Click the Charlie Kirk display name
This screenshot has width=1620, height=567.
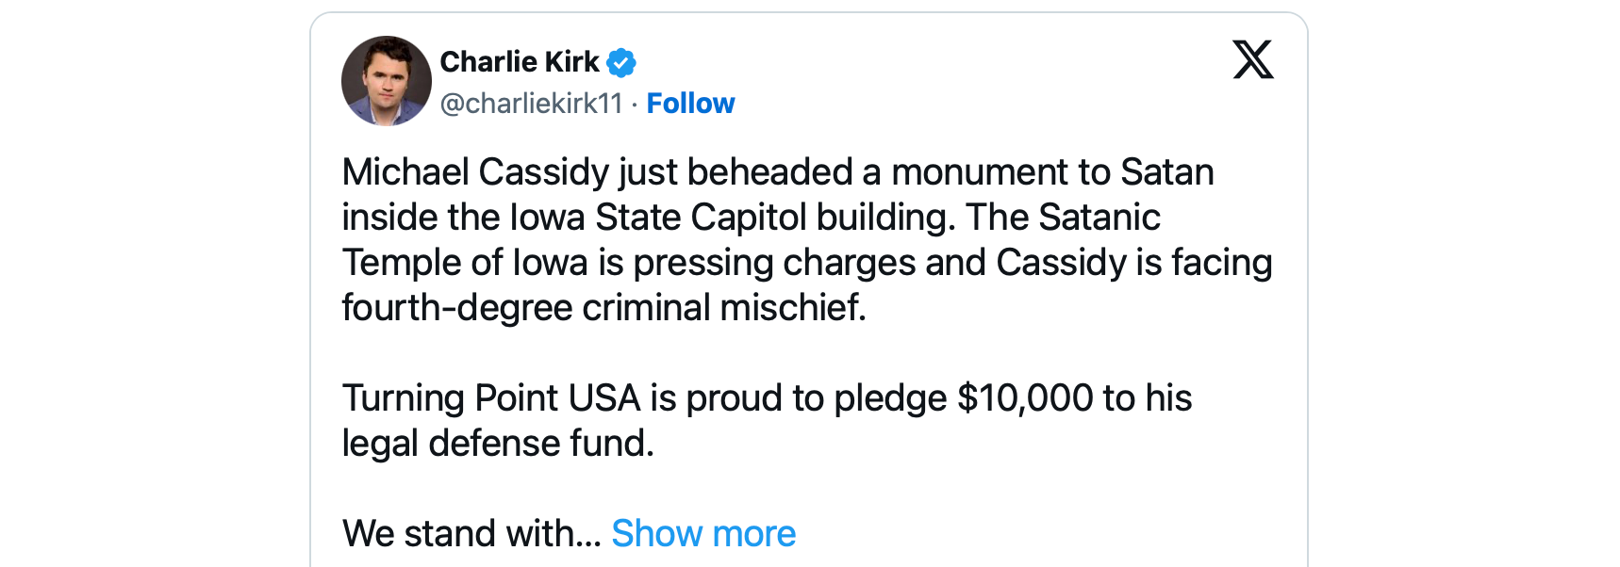520,62
